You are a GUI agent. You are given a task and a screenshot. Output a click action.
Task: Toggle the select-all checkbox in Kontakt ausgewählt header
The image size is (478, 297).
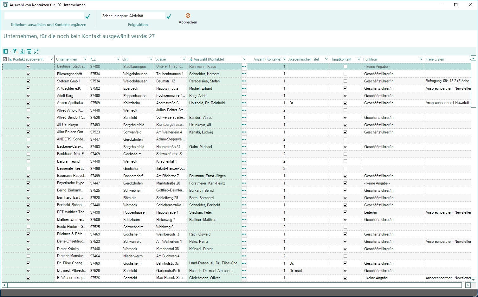point(5,59)
